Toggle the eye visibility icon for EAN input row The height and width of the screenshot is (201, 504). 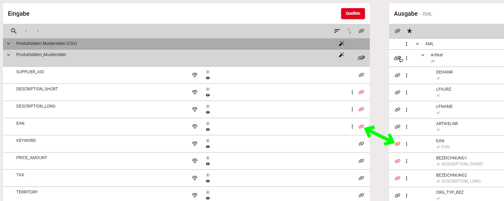[x=208, y=130]
